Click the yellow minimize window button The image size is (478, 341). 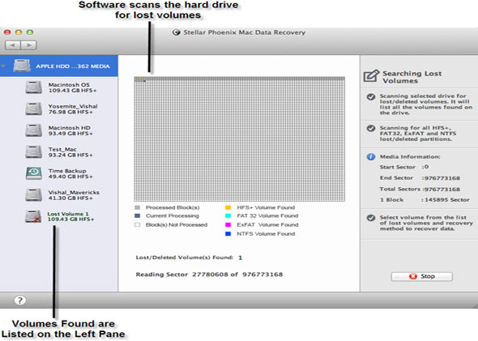(19, 32)
